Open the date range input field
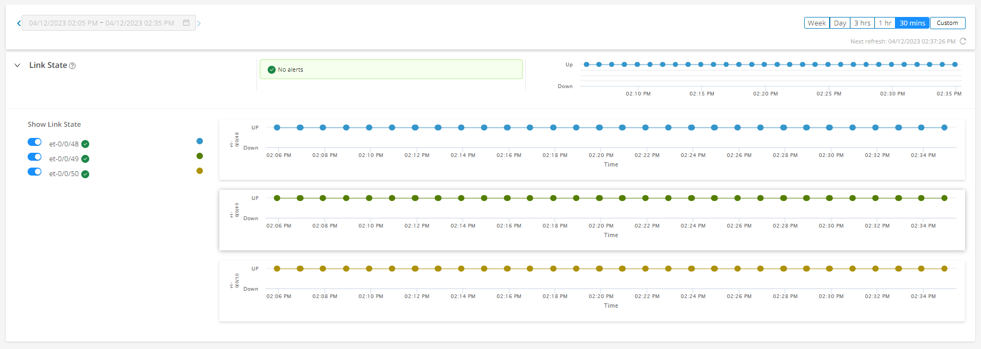Viewport: 981px width, 349px height. (101, 23)
